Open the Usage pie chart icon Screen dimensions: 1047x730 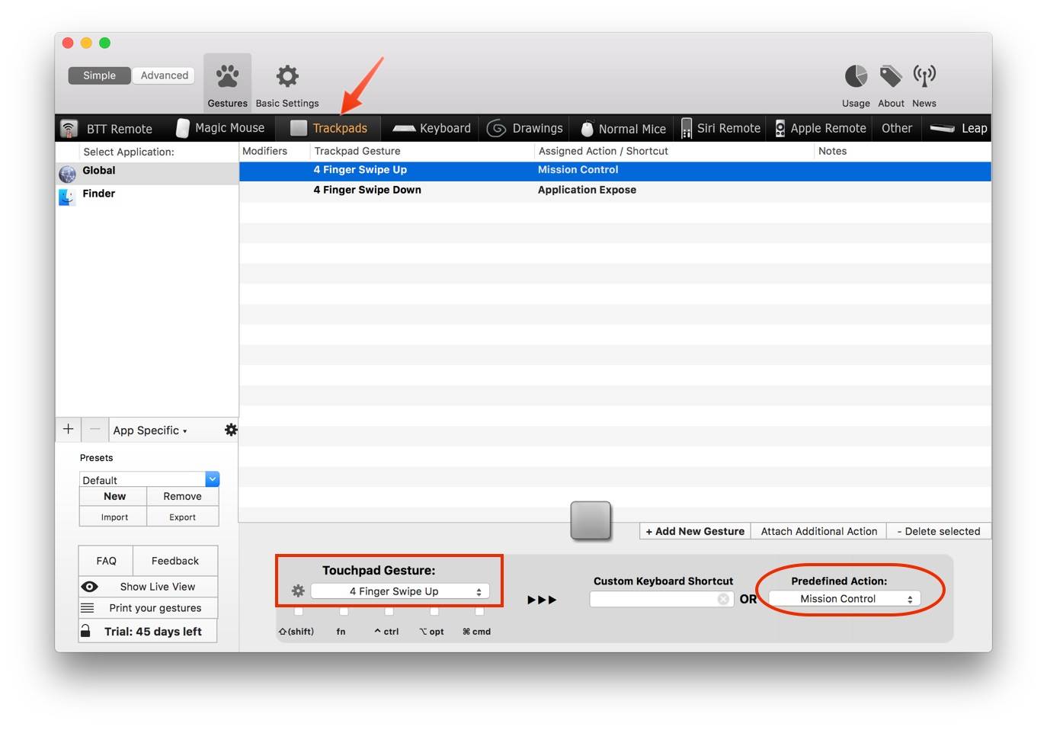coord(856,76)
